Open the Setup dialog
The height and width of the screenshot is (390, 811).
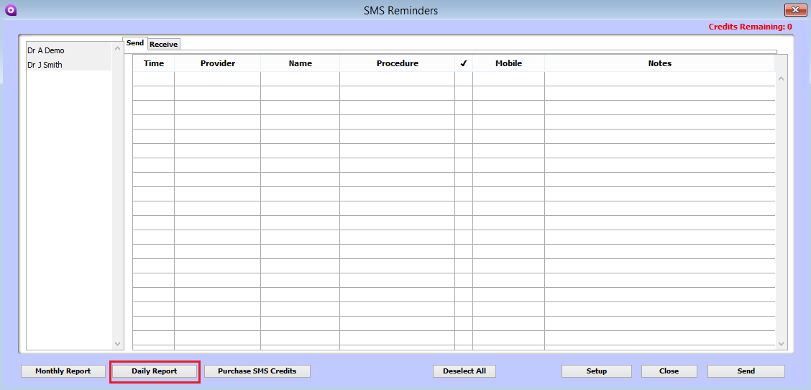click(596, 371)
